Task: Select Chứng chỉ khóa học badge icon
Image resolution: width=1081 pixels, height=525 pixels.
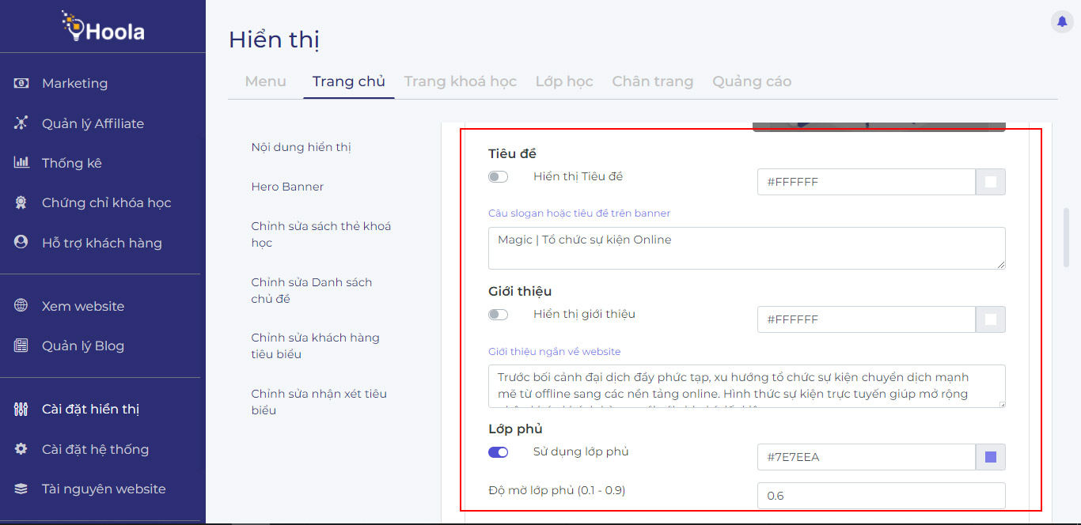Action: click(x=21, y=202)
